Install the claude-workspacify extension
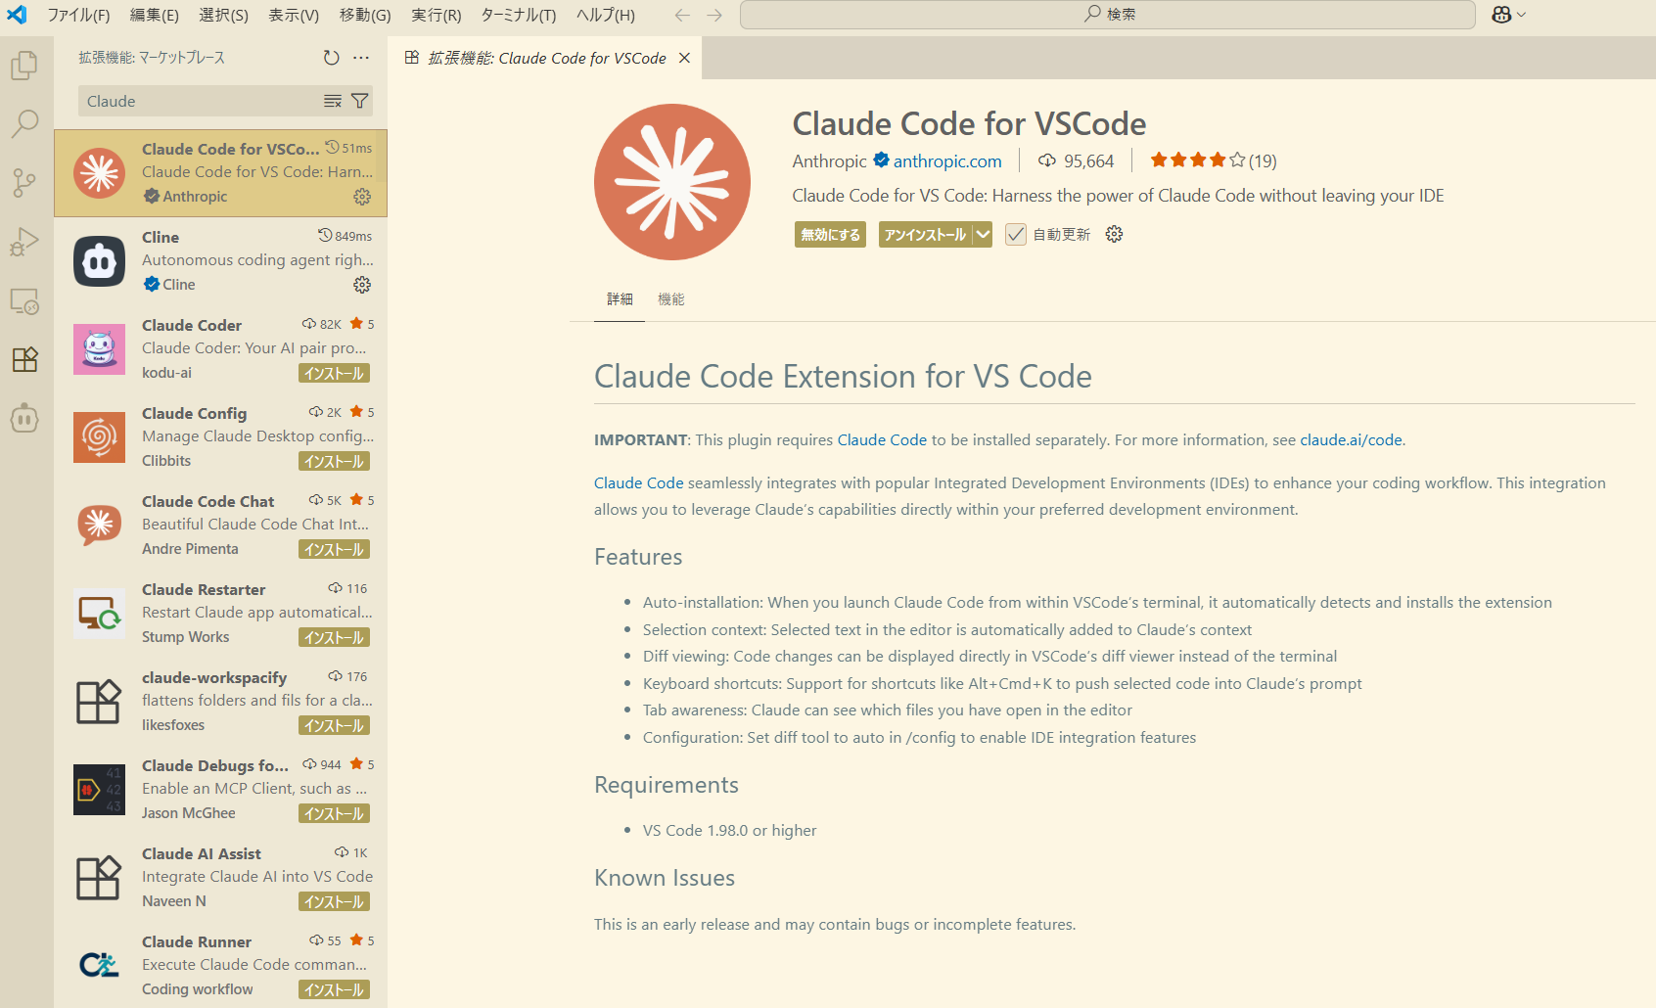Viewport: 1656px width, 1008px height. click(334, 725)
